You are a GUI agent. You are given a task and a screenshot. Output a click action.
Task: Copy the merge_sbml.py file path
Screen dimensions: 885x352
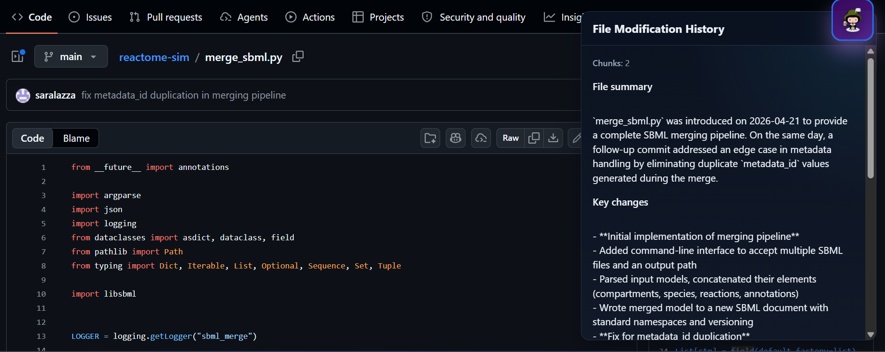tap(298, 57)
